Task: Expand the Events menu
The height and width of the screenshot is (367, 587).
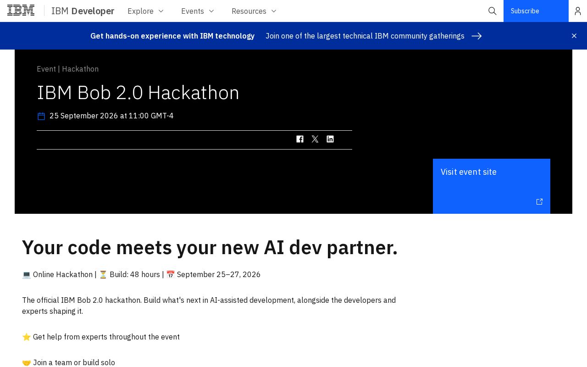Action: click(198, 11)
